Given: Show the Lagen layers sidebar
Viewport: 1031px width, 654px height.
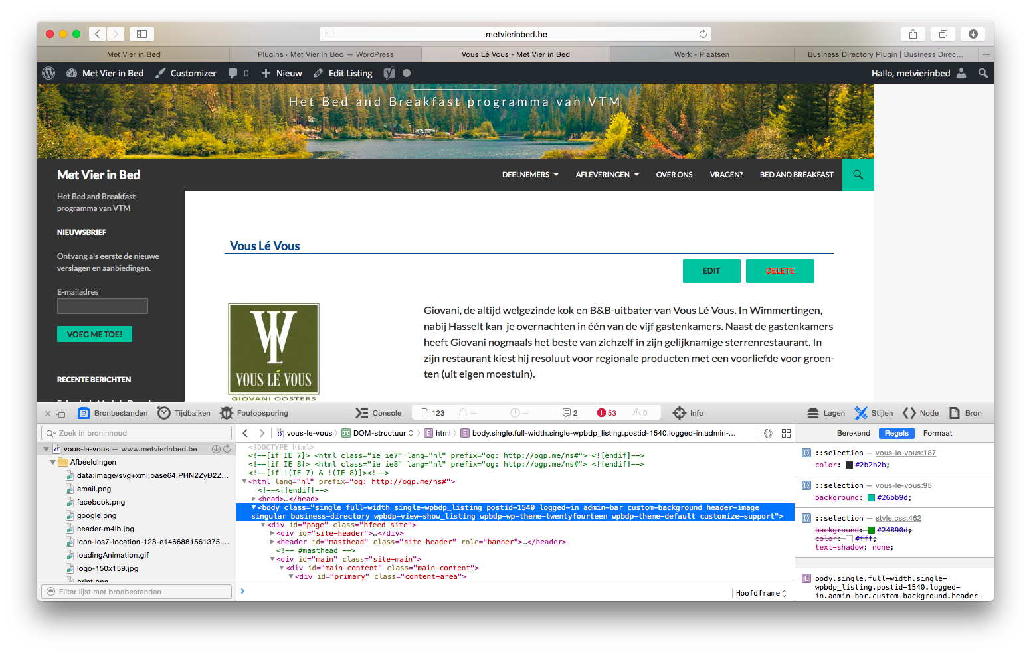Looking at the screenshot, I should [x=826, y=413].
